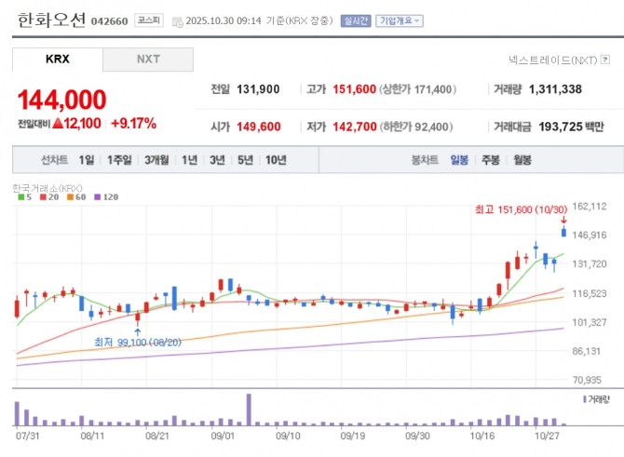Click the 10/27 date axis label
624x457 pixels.
pos(547,436)
